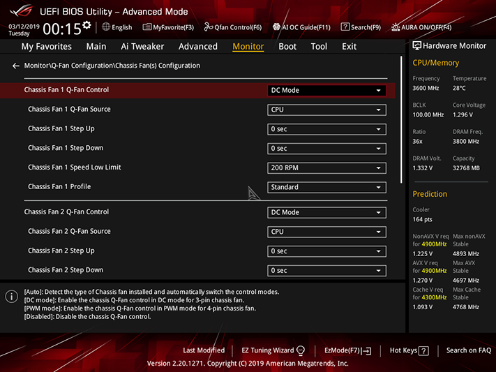The image size is (496, 372).
Task: Expand Chassis Fan 1 Step Up dropdown
Action: (326, 129)
